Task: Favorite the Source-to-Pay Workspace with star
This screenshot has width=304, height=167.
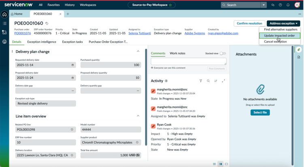Action: (170, 5)
